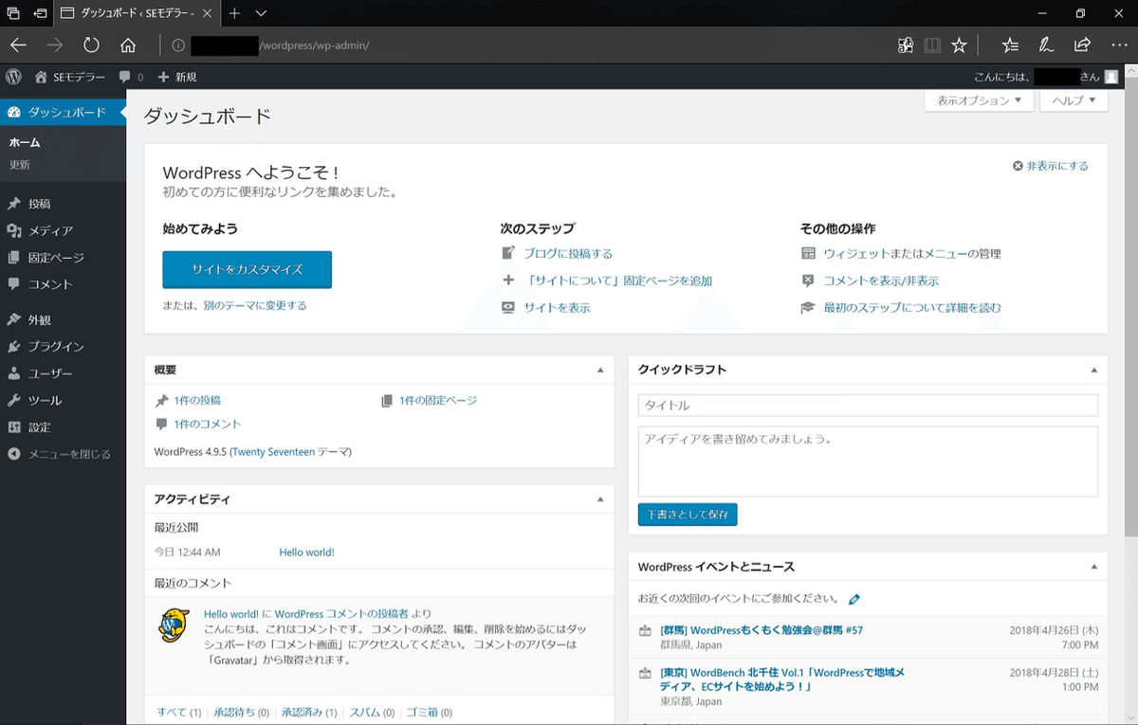Open the ヘルプ dropdown tab

1074,100
